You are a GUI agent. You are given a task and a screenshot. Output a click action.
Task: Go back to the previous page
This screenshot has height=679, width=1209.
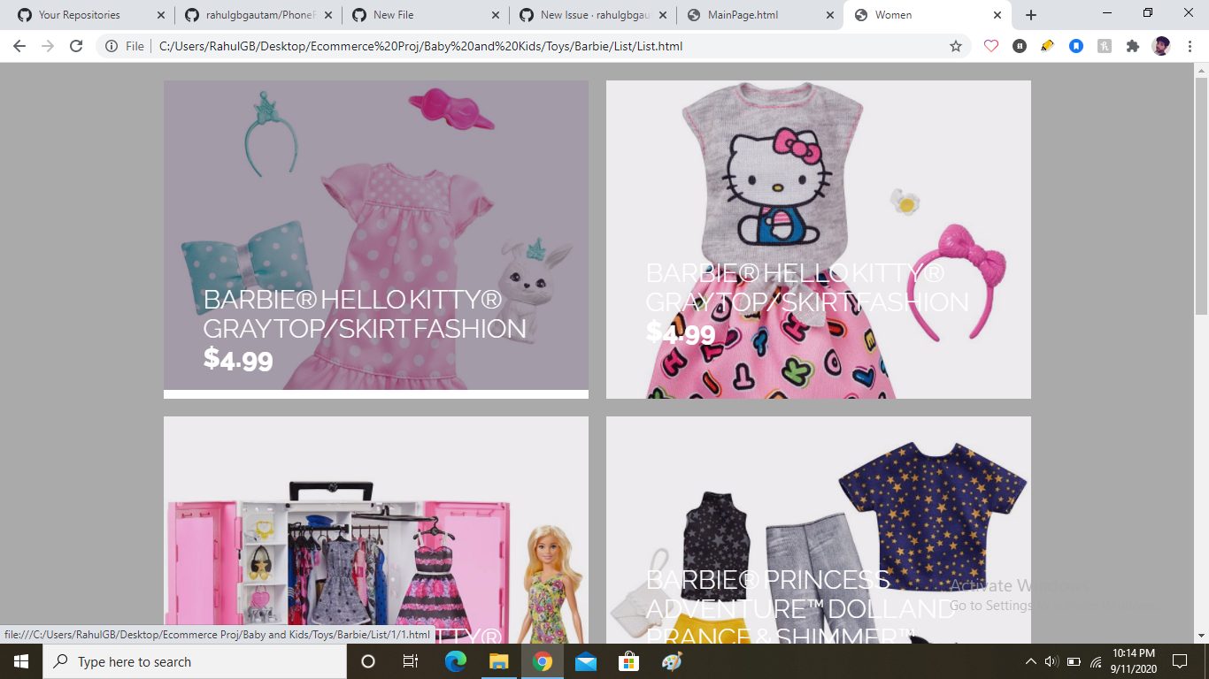19,46
